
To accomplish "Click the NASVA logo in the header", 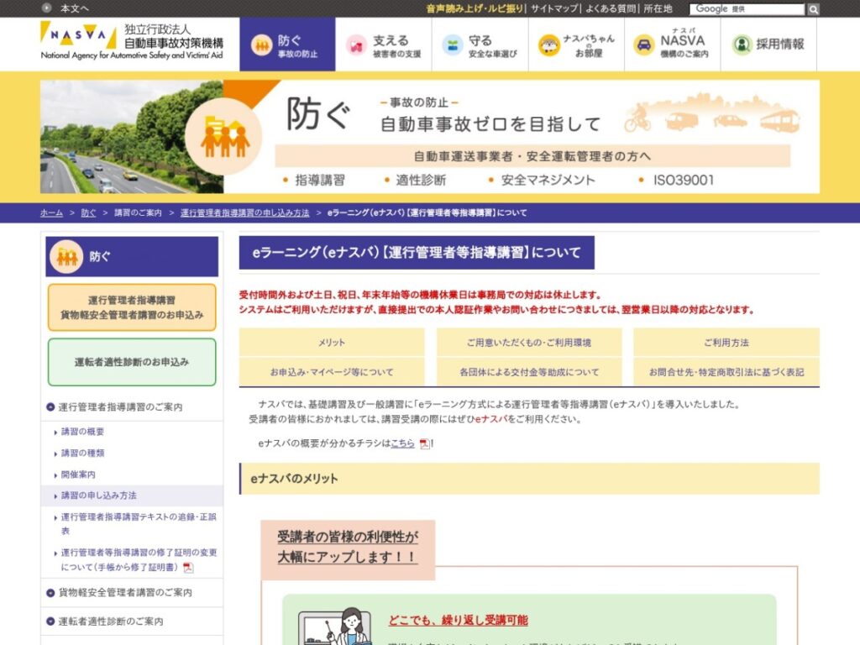I will 132,41.
